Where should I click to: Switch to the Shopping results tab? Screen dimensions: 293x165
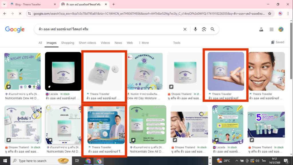pyautogui.click(x=68, y=43)
